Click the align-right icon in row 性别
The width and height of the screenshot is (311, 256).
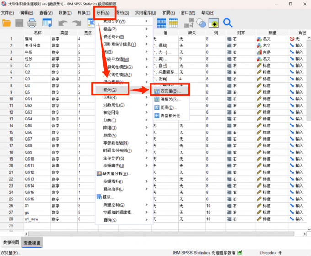tap(229, 59)
